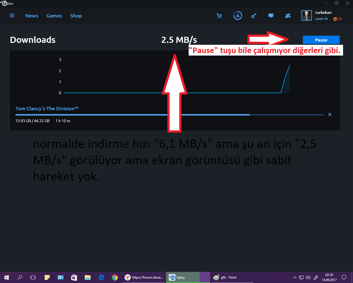Go to the News tab

click(x=32, y=16)
